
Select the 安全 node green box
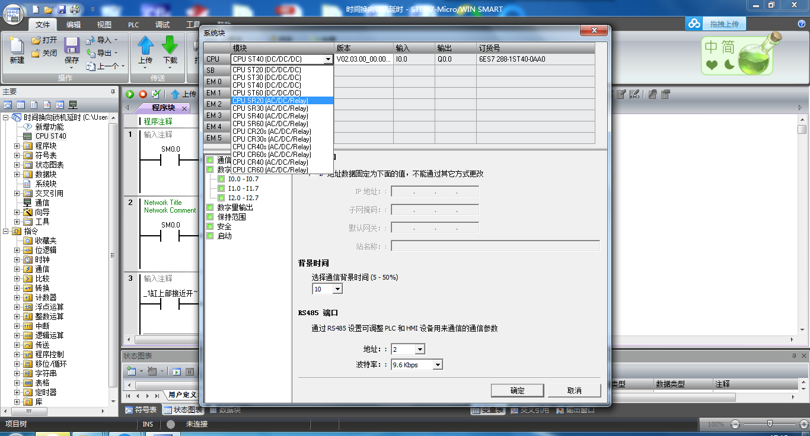210,226
